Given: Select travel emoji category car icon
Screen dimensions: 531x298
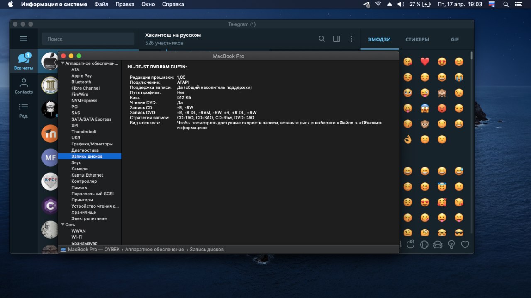Looking at the screenshot, I should click(x=438, y=245).
